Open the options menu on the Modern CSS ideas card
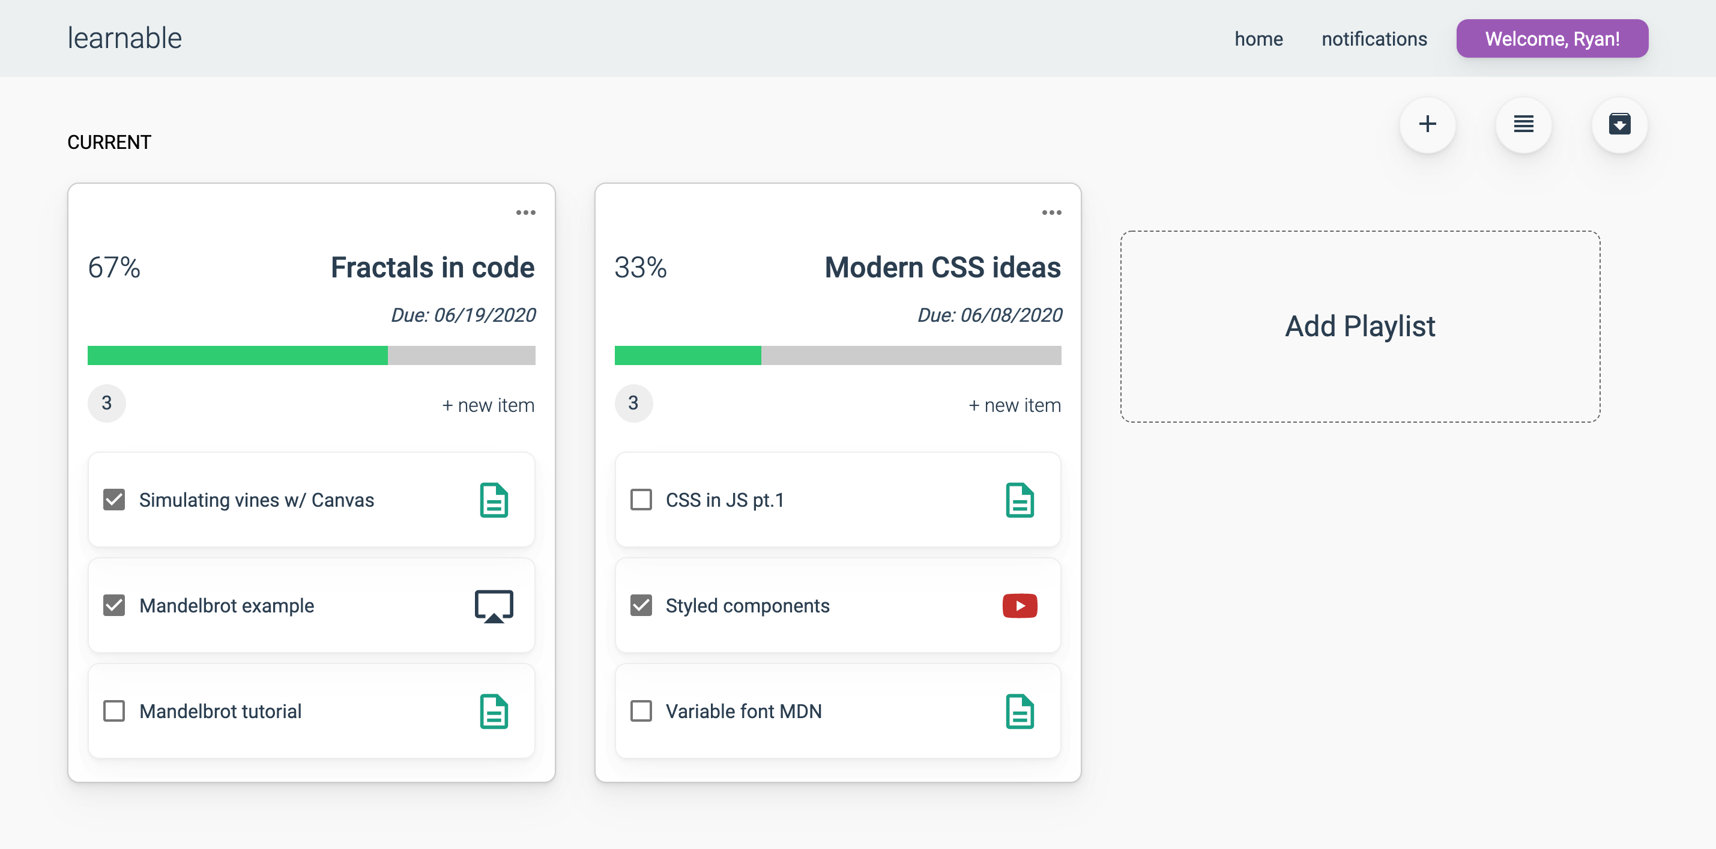 point(1052,212)
